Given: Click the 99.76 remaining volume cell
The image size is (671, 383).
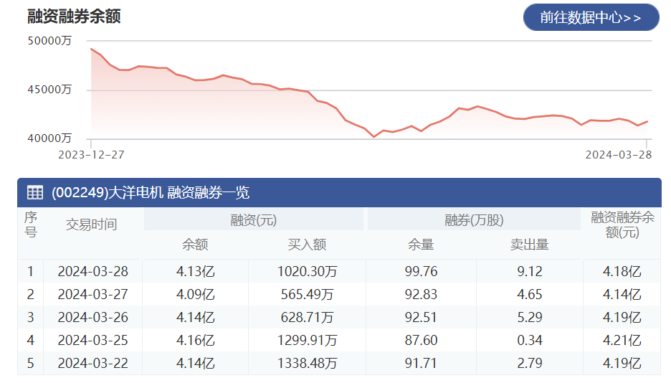Looking at the screenshot, I should click(x=421, y=271).
